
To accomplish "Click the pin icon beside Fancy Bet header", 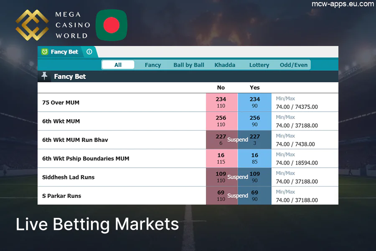I will click(44, 76).
